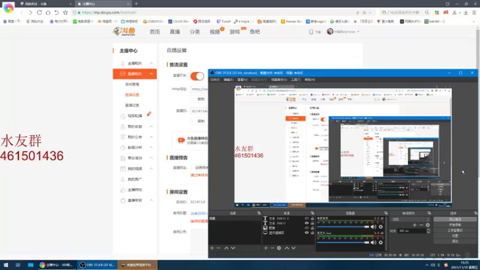Bookmark the page with the star icon
The width and height of the screenshot is (480, 270).
tap(65, 13)
